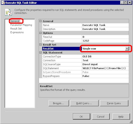Click the title bar window icon
Viewport: 133px width, 124px height.
(3, 3)
